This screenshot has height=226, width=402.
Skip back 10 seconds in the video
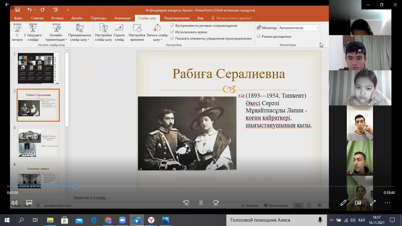click(x=186, y=203)
